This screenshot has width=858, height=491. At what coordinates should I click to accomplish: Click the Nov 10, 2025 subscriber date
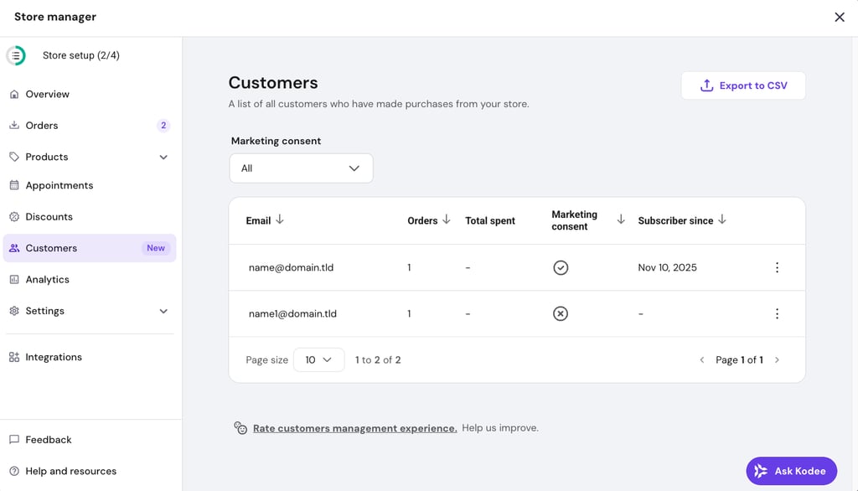tap(667, 267)
